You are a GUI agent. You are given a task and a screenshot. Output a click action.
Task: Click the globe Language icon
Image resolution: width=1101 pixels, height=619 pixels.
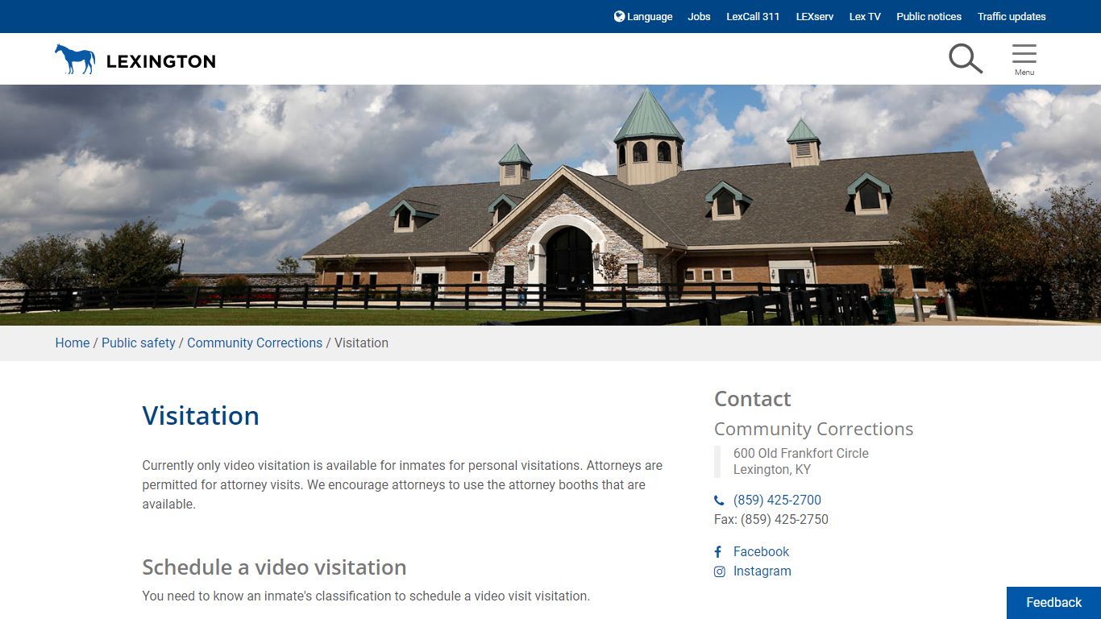coord(619,16)
